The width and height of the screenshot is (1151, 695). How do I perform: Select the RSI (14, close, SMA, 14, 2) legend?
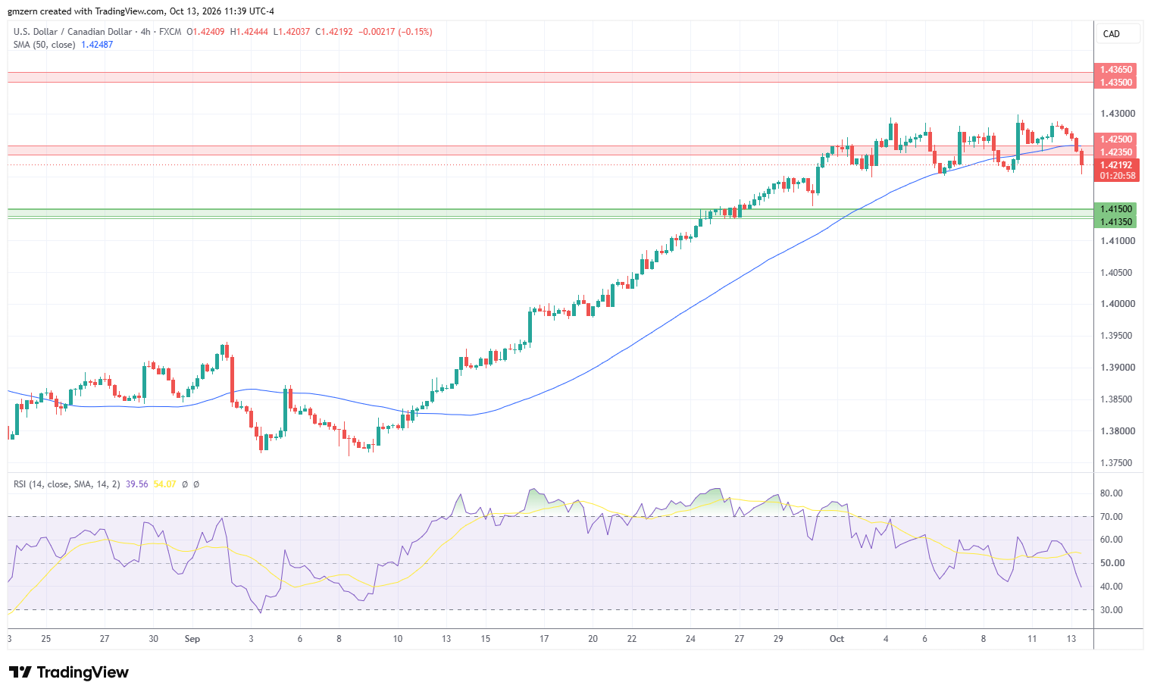(67, 484)
